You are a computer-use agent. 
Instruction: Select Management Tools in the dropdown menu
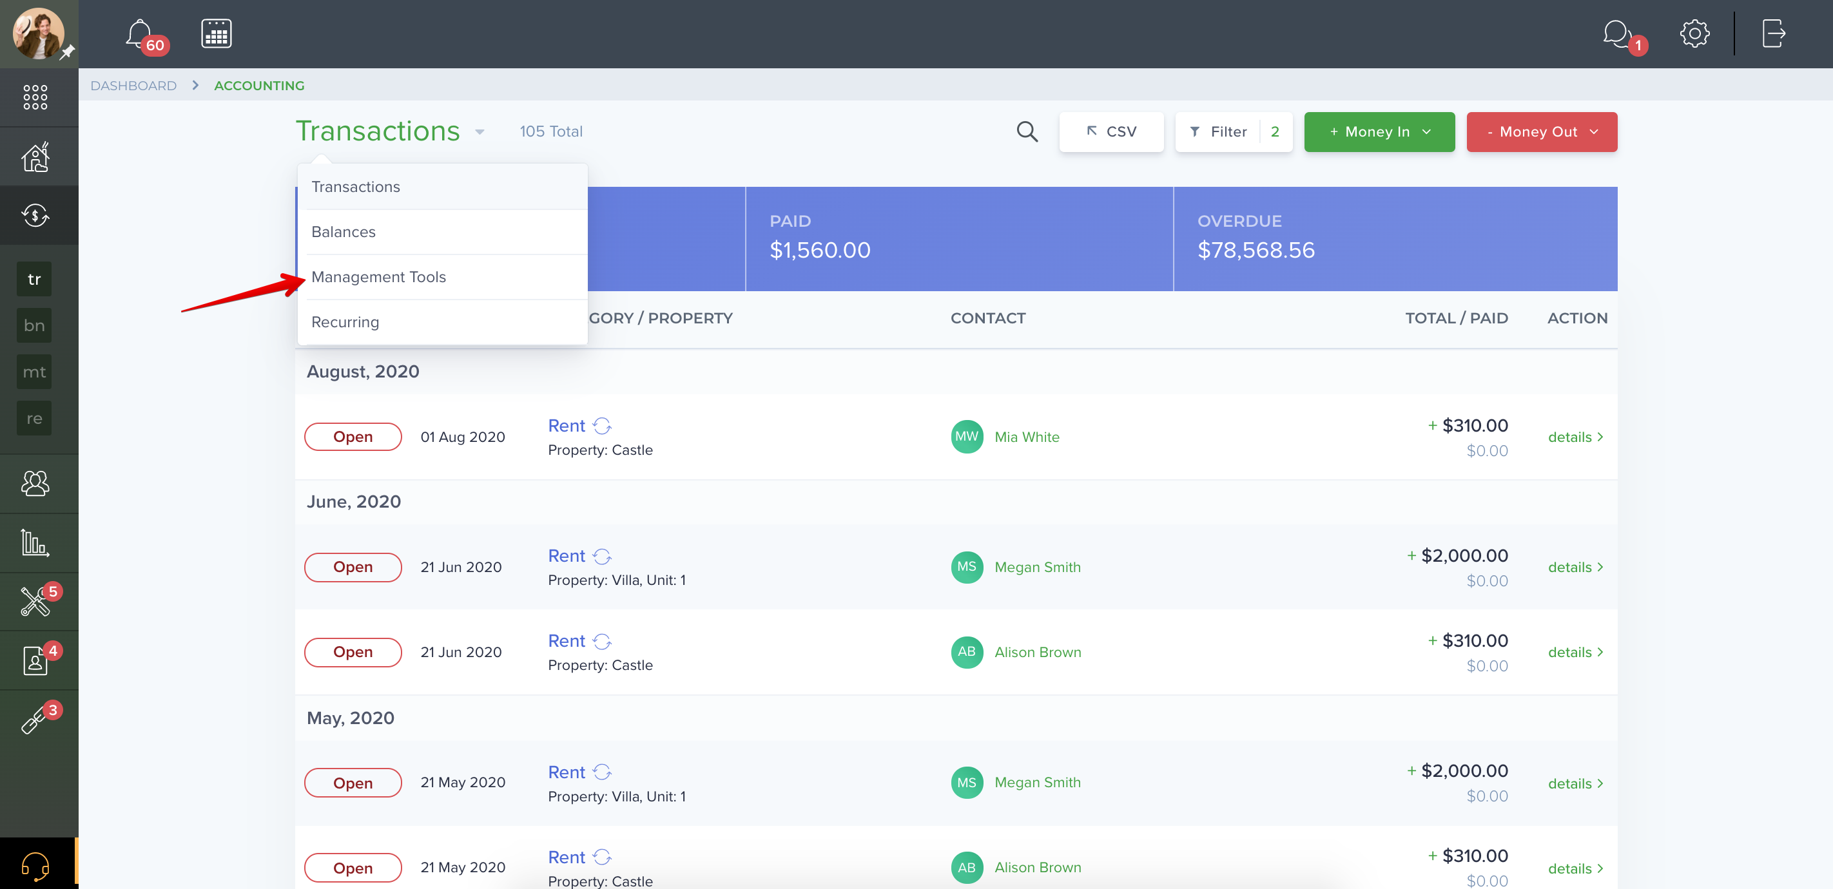(x=443, y=276)
